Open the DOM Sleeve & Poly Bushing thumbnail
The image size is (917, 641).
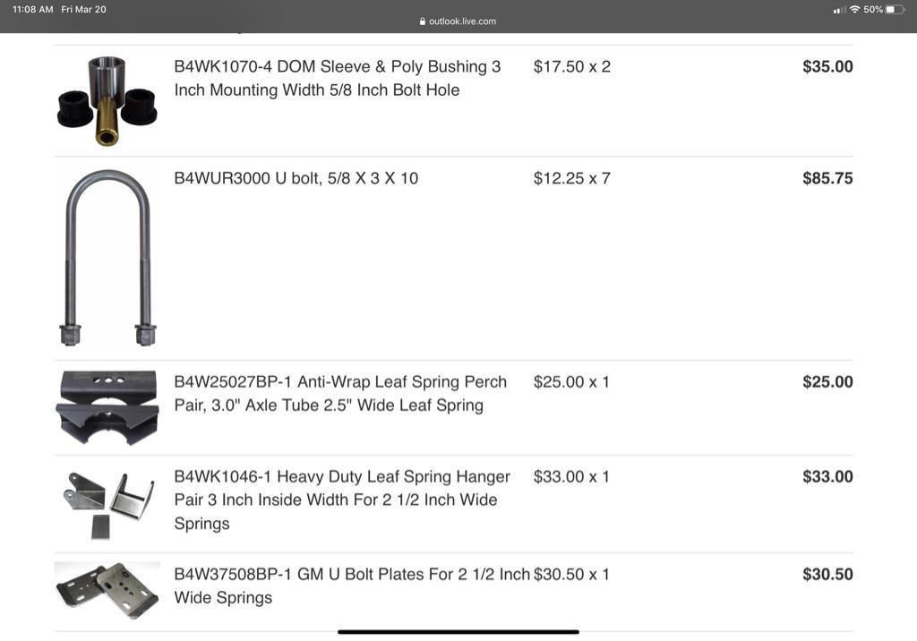[107, 100]
